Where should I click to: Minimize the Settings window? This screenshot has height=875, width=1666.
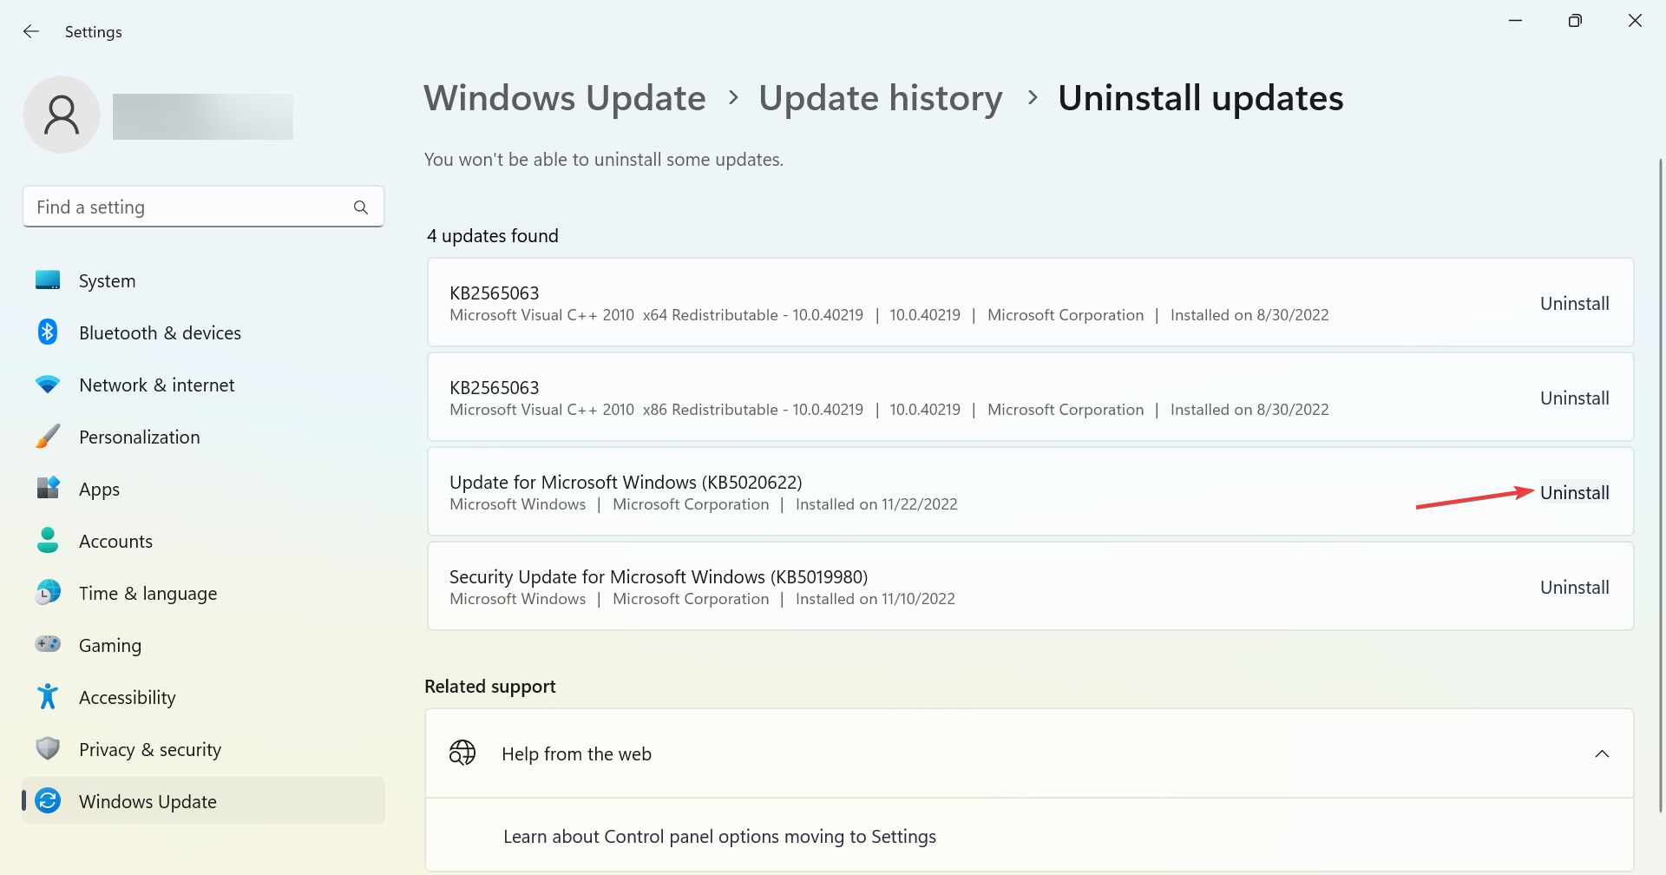1516,21
